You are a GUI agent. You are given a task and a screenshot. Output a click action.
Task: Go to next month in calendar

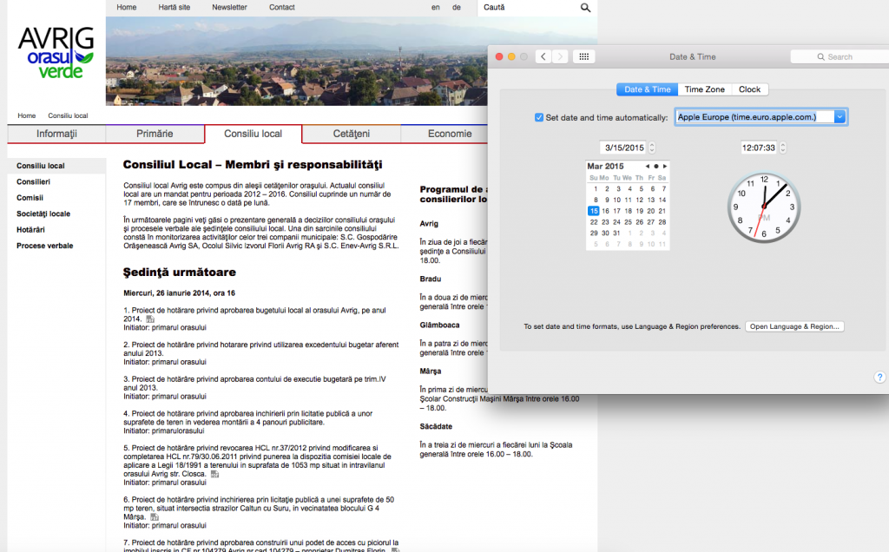pos(665,166)
